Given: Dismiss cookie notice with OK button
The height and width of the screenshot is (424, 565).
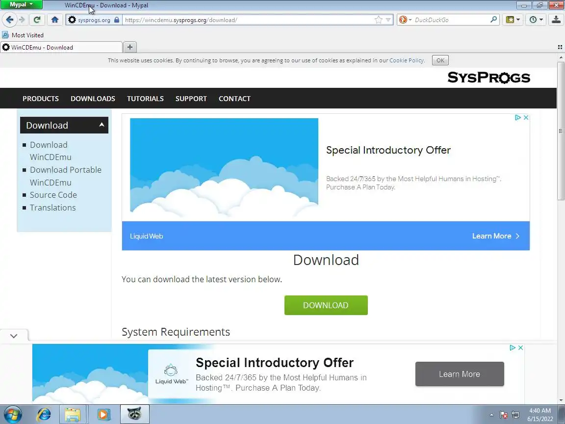Looking at the screenshot, I should click(440, 60).
